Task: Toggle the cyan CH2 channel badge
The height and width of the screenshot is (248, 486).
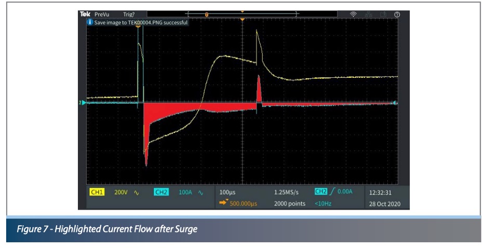Action: tap(161, 192)
